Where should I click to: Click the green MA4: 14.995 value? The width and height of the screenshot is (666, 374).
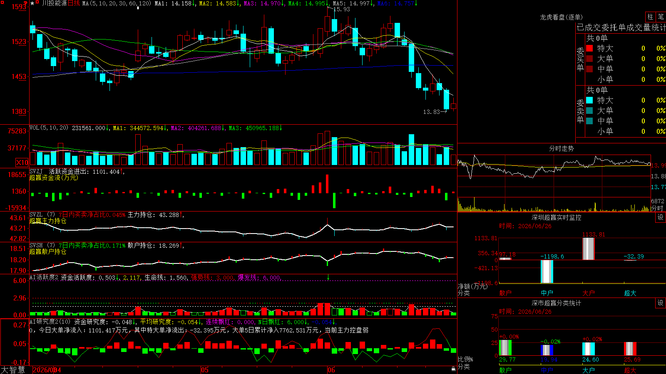point(308,3)
